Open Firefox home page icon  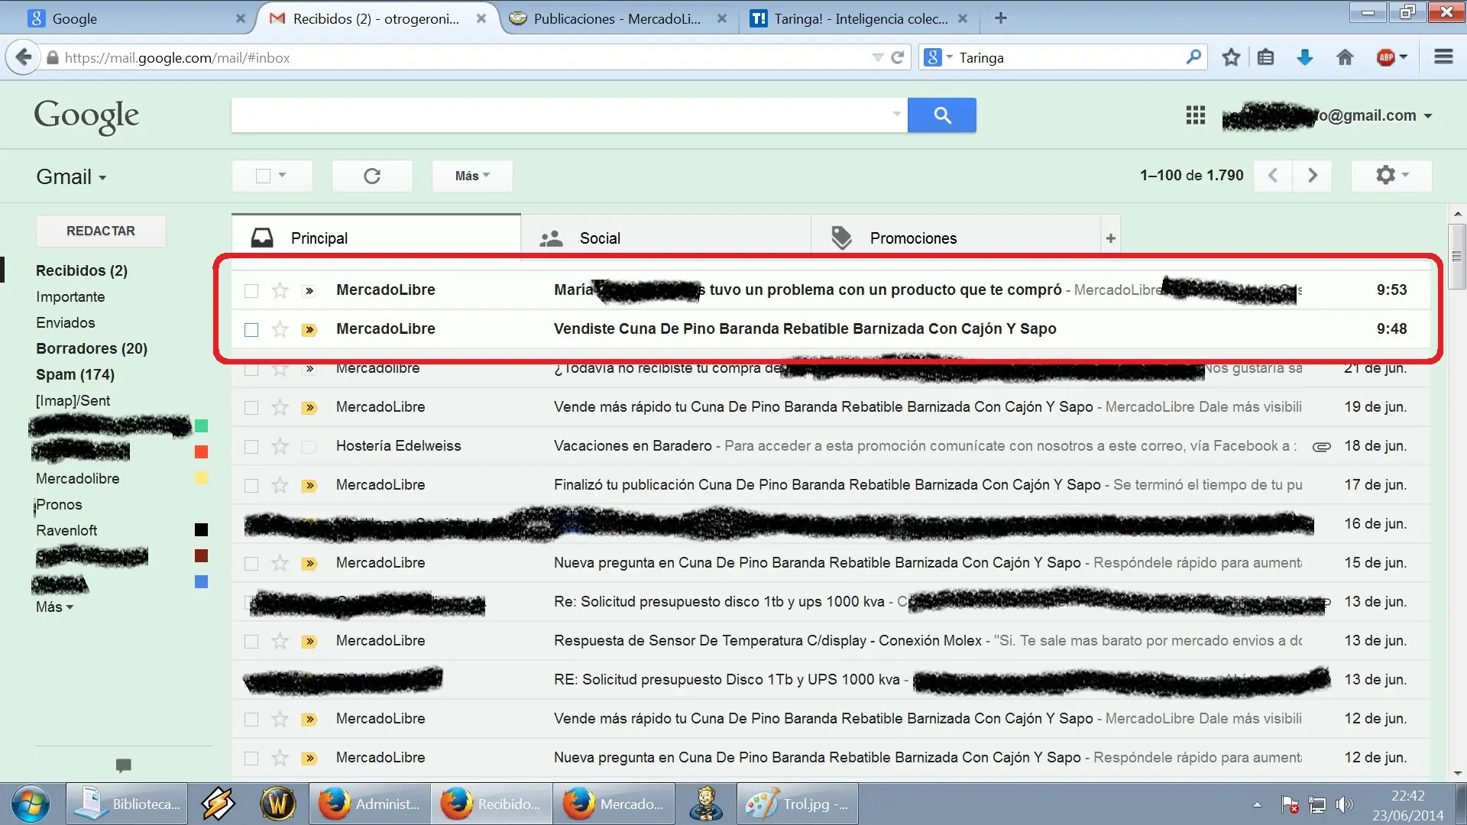(x=1345, y=57)
